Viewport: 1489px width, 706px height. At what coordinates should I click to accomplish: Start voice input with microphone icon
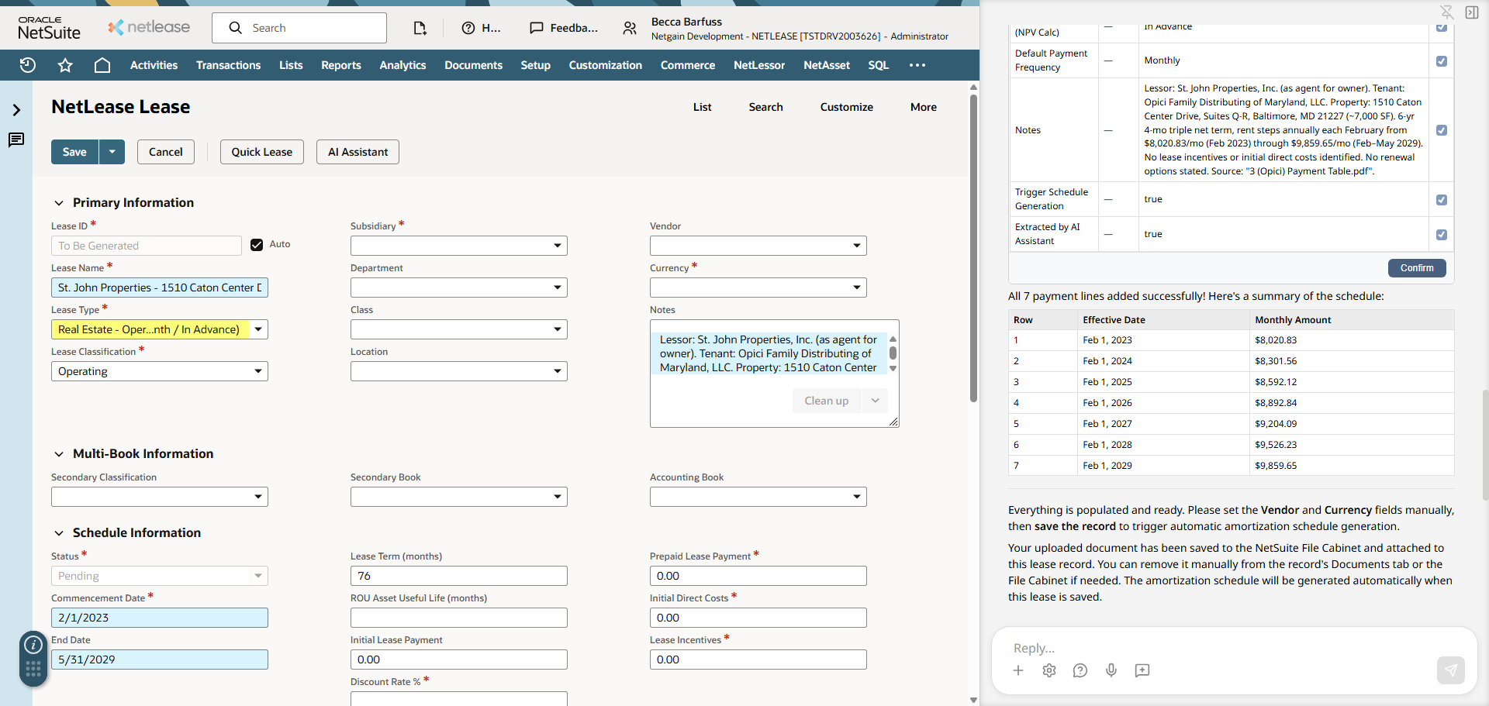point(1111,670)
